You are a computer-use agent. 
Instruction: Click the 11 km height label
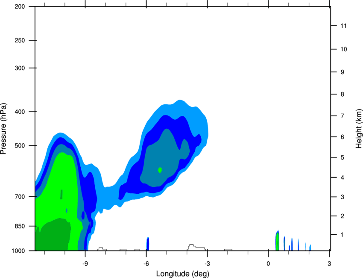point(343,26)
